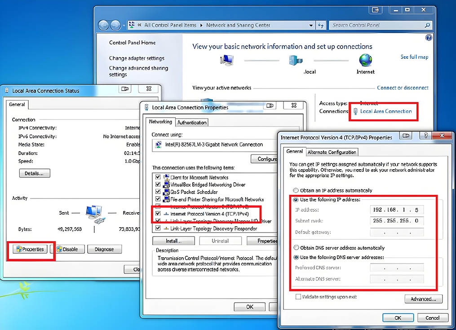Switch to Alternate Configuration tab

pyautogui.click(x=332, y=152)
